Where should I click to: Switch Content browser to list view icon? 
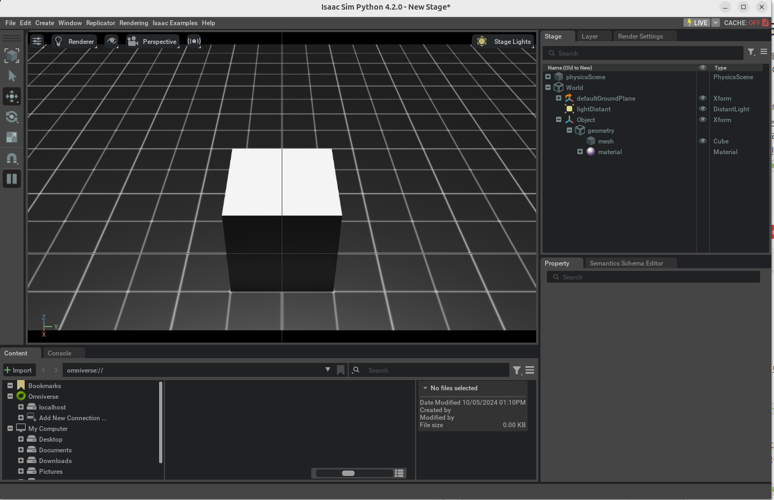click(399, 473)
